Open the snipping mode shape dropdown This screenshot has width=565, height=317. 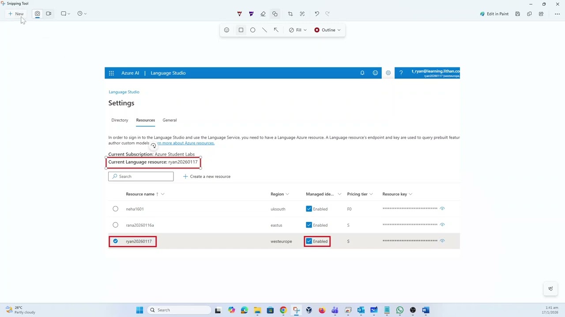(x=65, y=14)
